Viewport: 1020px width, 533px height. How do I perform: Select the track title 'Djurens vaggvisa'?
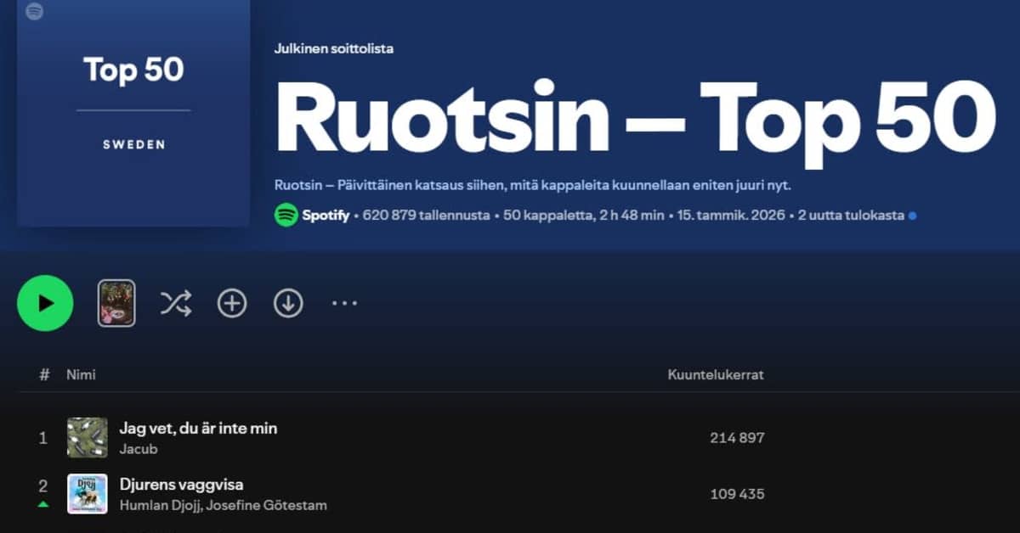click(x=181, y=485)
